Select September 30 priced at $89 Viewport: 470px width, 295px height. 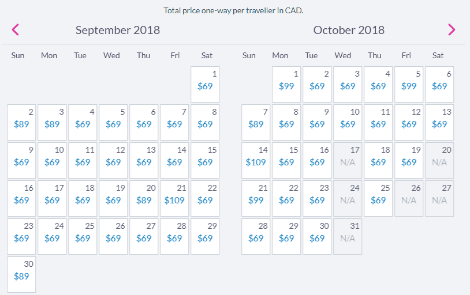pyautogui.click(x=21, y=274)
